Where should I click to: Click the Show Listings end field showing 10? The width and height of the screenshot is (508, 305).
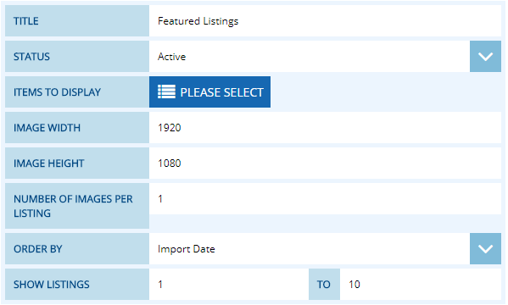tap(421, 285)
